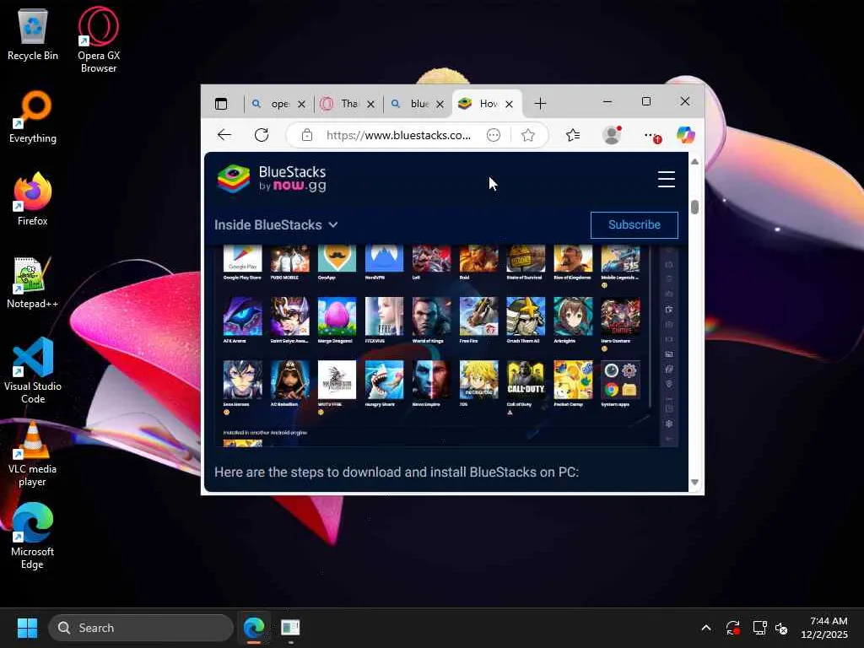Click the page scroll up arrow
This screenshot has height=648, width=864.
695,161
